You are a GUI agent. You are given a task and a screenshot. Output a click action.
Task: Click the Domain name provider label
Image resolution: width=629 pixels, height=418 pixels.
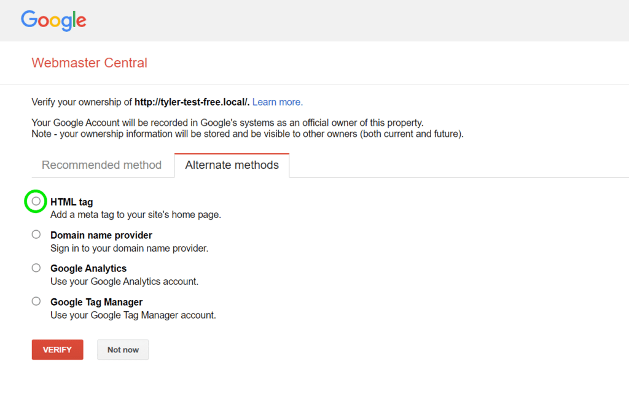pos(101,235)
